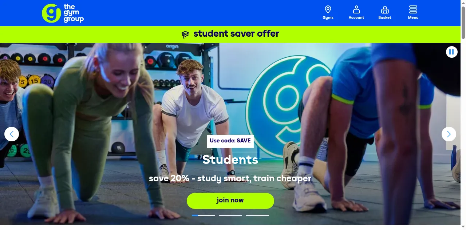Select the first carousel slide indicator
This screenshot has height=230, width=466.
click(x=204, y=215)
